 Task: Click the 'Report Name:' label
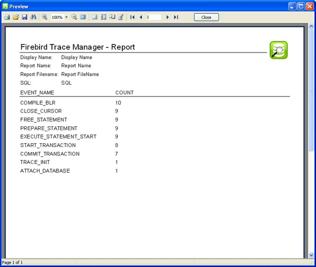36,66
